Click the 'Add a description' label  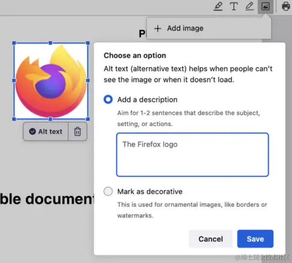pos(147,99)
